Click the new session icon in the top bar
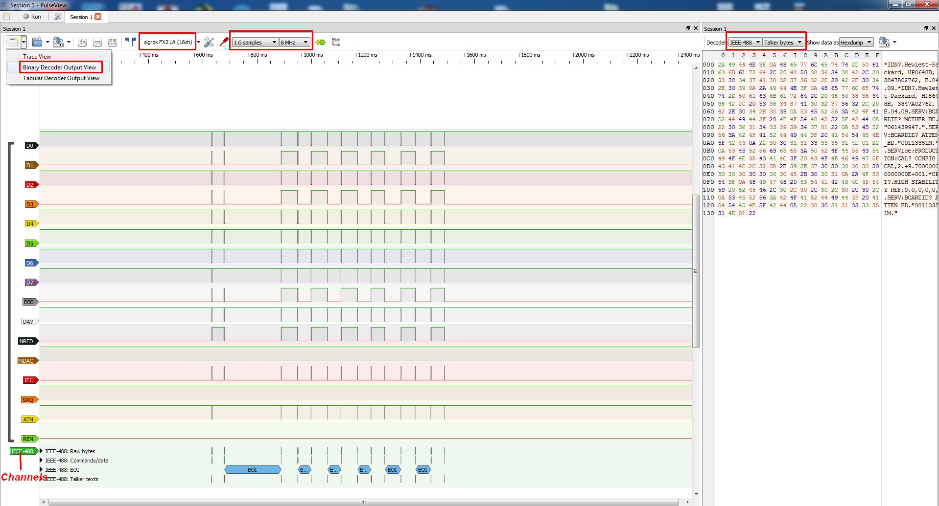The height and width of the screenshot is (506, 939). tap(7, 16)
